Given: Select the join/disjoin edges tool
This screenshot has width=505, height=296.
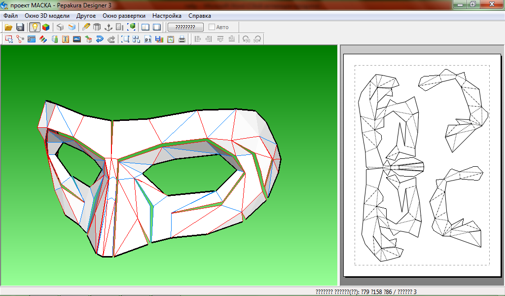Looking at the screenshot, I should (x=20, y=39).
